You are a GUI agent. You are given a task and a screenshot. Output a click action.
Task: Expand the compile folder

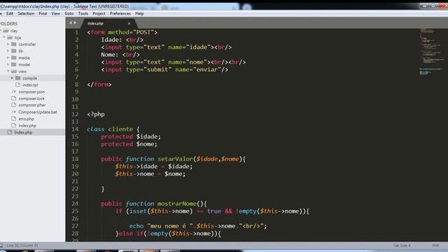click(12, 78)
